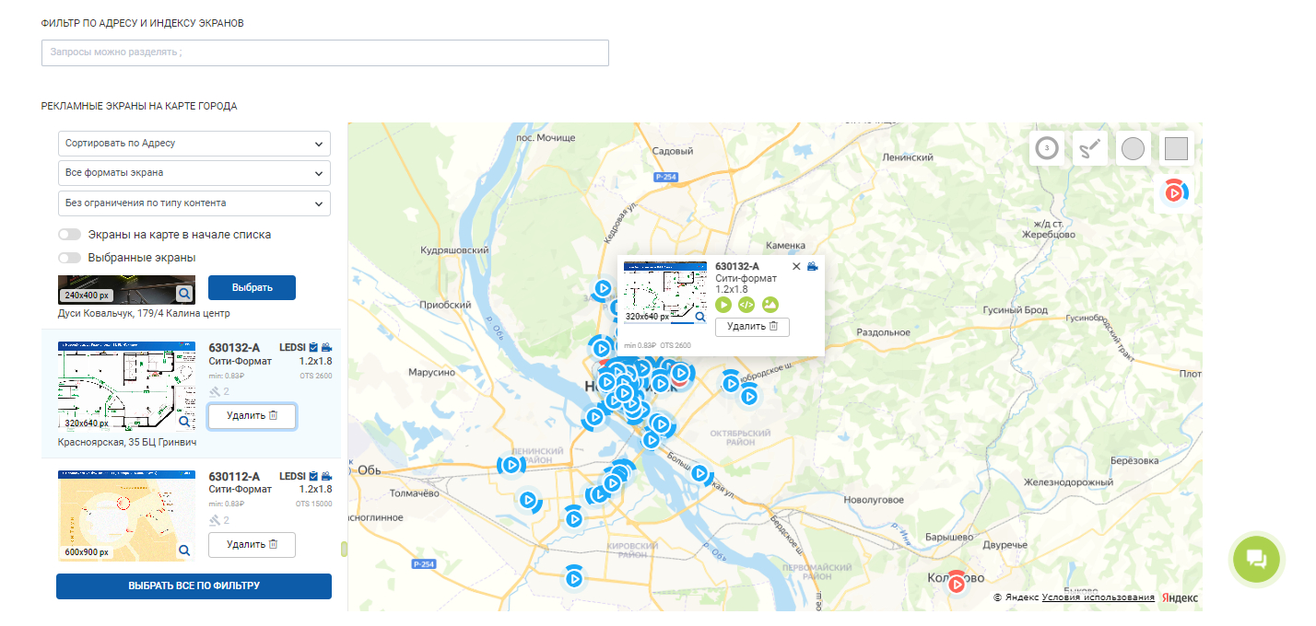Click 'Выбрать' button for Калина центр screen

click(252, 287)
